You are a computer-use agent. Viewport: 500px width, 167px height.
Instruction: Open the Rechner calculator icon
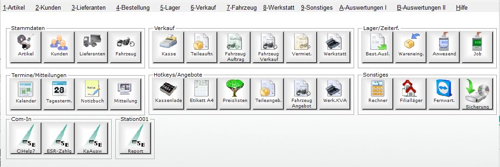[x=378, y=94]
